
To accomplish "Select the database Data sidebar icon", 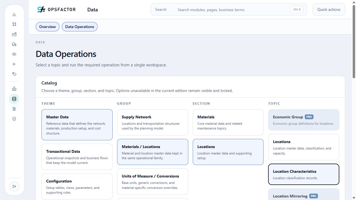I will pos(14,99).
